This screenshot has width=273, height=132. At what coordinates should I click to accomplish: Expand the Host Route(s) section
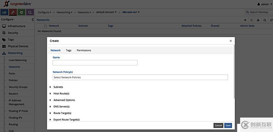[60, 94]
